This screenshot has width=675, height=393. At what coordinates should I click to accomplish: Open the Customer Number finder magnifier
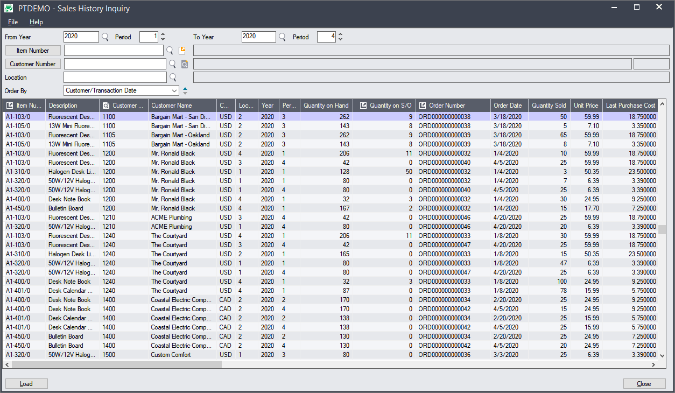click(173, 64)
